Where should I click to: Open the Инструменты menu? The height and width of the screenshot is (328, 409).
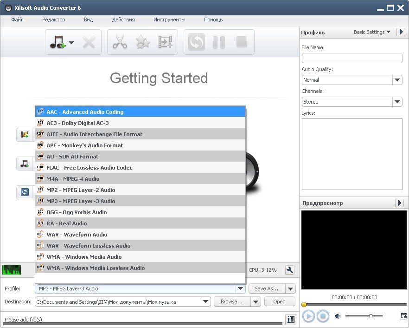[169, 20]
